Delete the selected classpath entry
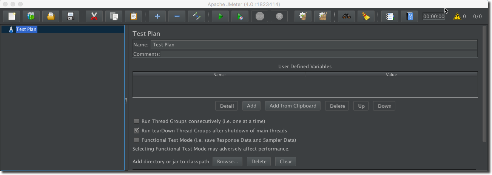This screenshot has height=175, width=492. pyautogui.click(x=259, y=161)
